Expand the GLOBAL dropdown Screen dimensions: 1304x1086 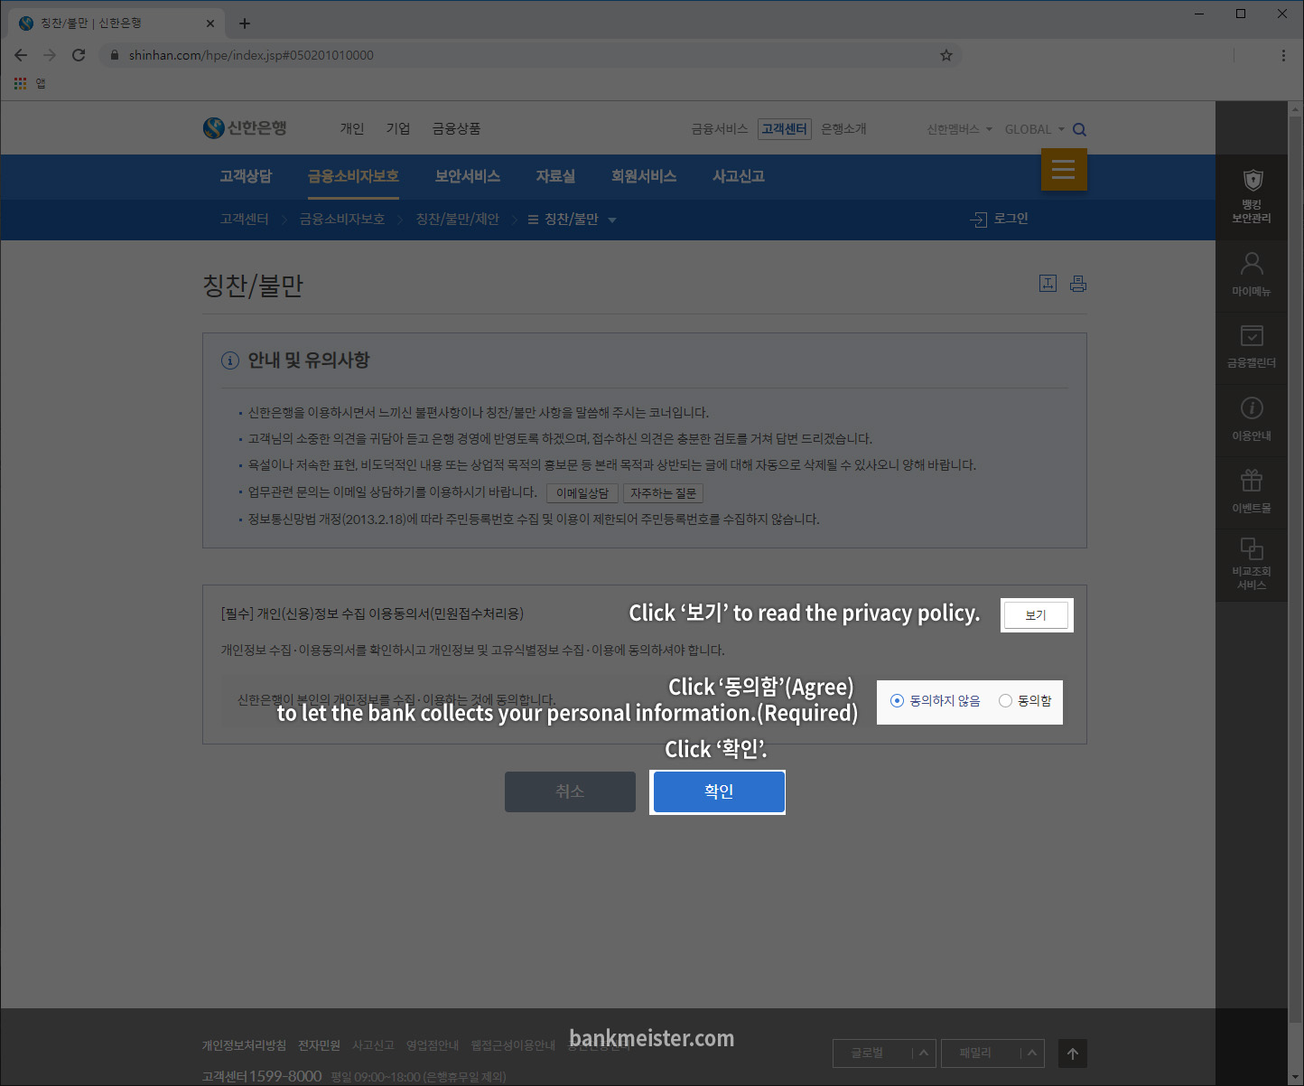1035,129
